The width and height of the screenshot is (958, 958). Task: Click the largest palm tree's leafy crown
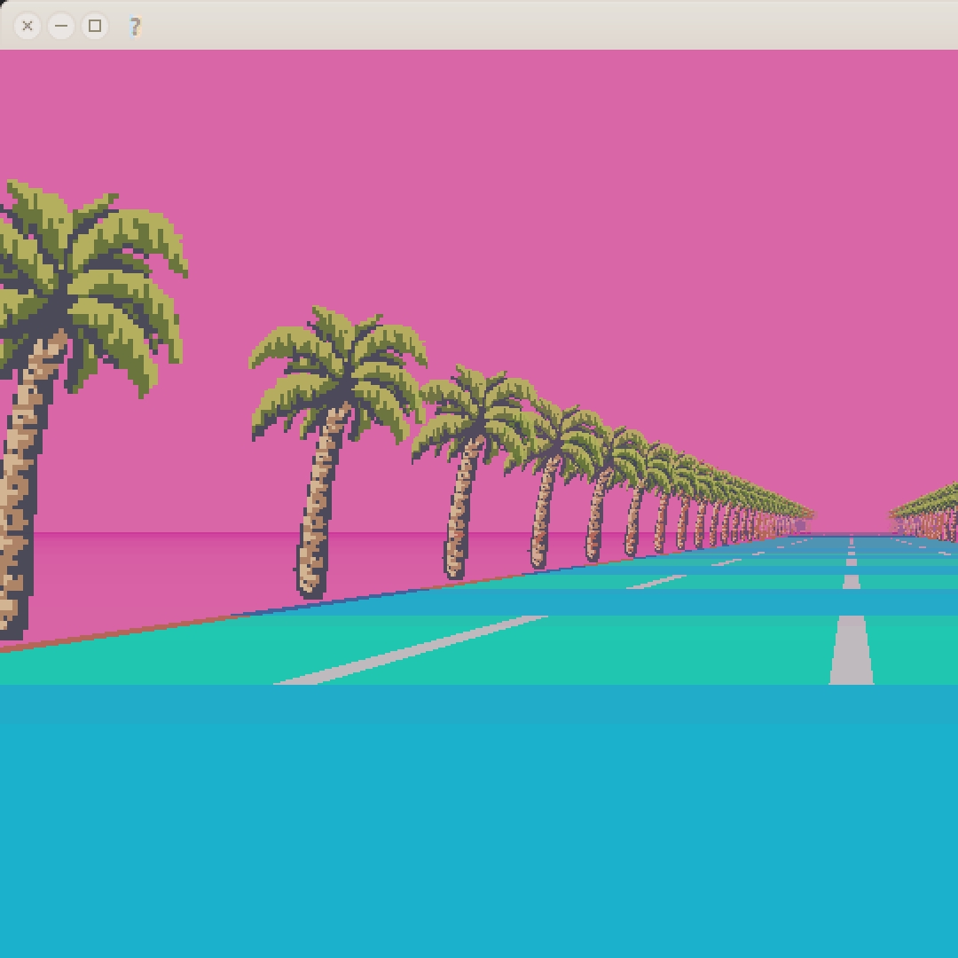(91, 281)
